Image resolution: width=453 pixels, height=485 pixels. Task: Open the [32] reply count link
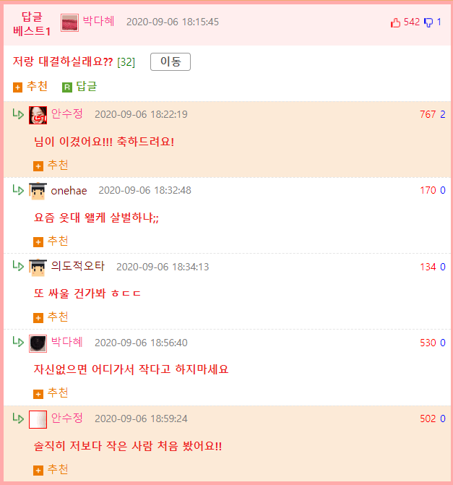pyautogui.click(x=126, y=62)
